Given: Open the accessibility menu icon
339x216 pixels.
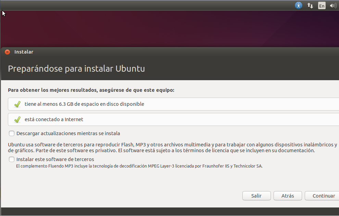Looking at the screenshot, I should click(x=299, y=5).
